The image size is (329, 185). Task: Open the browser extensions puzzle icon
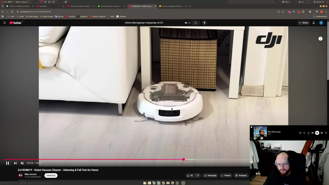click(303, 12)
